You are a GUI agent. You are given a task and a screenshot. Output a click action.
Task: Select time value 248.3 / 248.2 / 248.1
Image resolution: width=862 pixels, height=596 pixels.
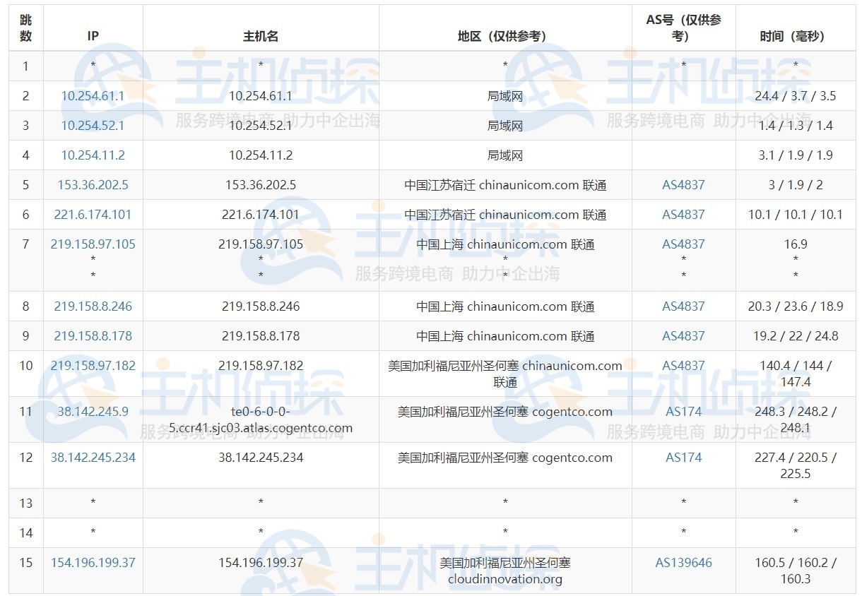point(796,419)
